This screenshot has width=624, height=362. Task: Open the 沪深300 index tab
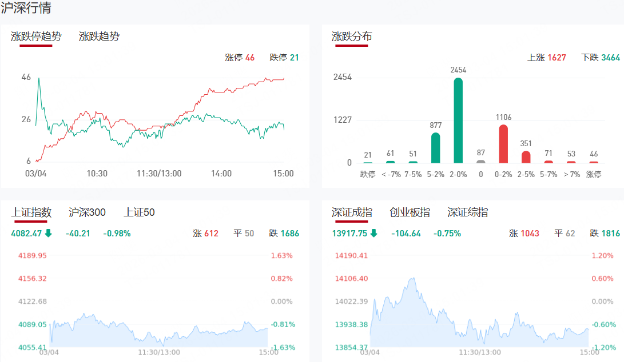coord(87,212)
